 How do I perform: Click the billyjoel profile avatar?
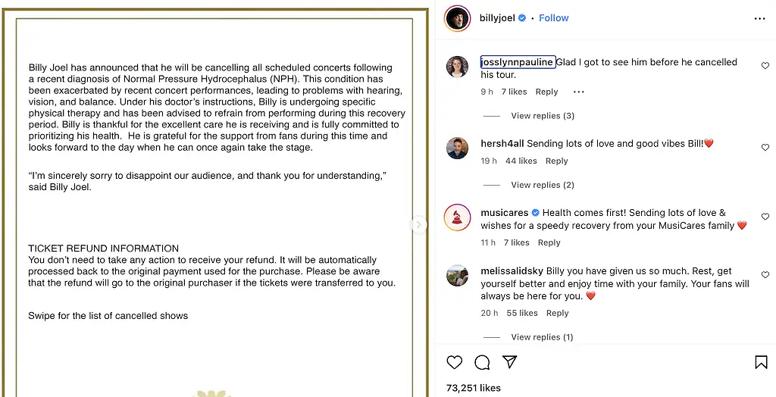(x=458, y=18)
